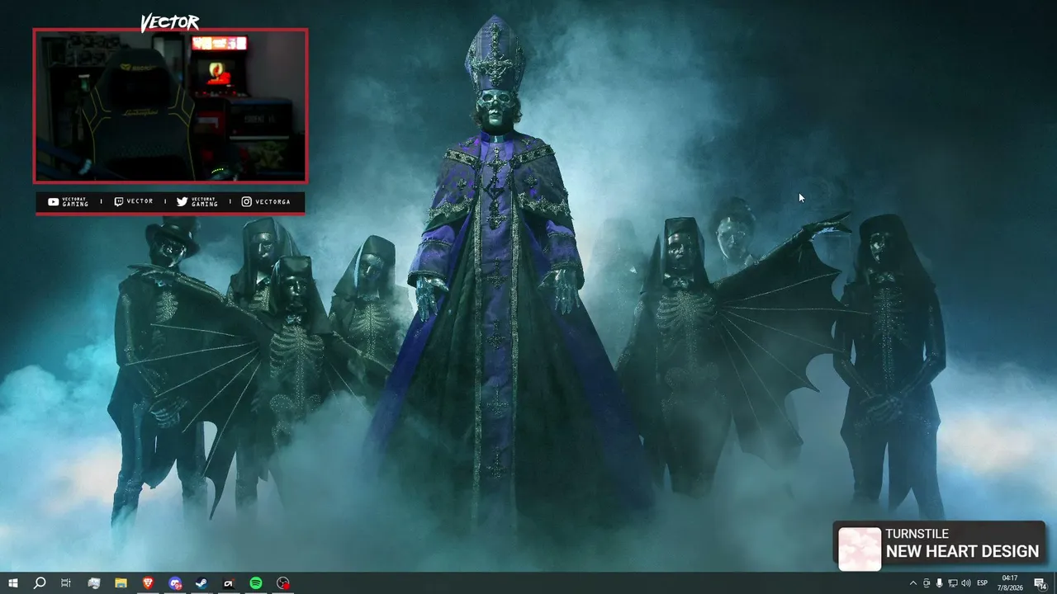Switch the ESP input language indicator
The image size is (1057, 594).
tap(983, 583)
